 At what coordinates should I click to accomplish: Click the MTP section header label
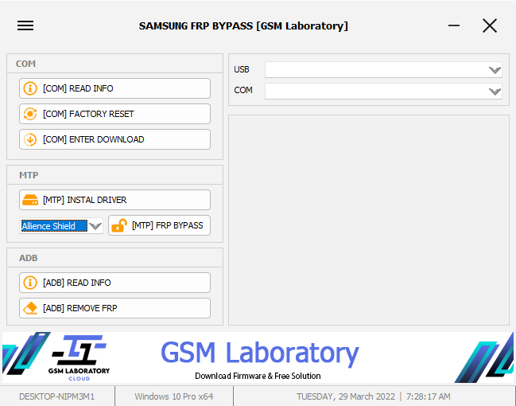tap(29, 175)
